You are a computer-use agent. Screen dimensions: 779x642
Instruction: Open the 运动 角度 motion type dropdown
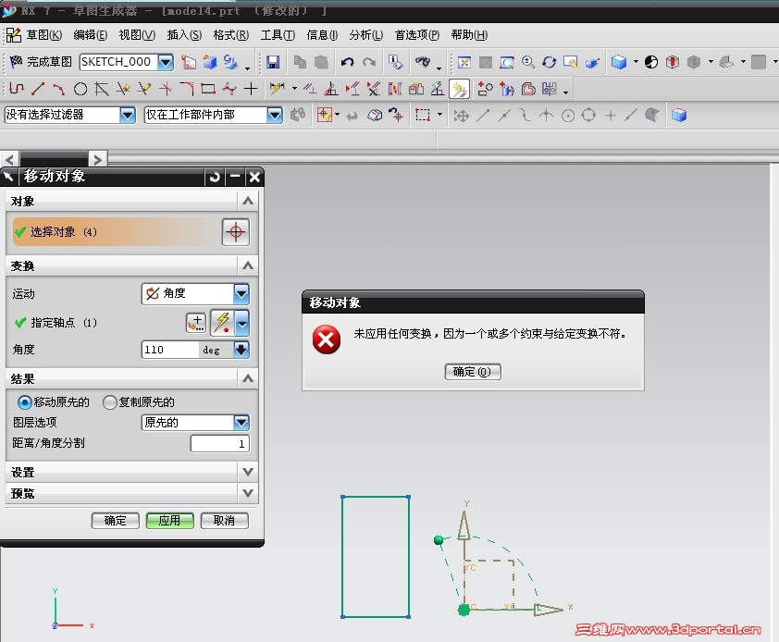[241, 293]
